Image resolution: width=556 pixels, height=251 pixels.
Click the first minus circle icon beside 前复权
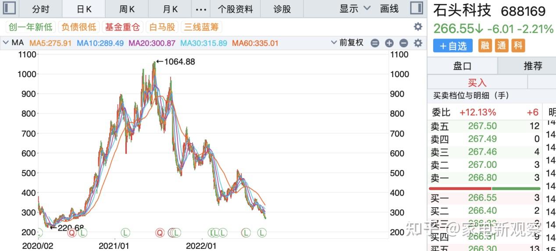(375, 43)
